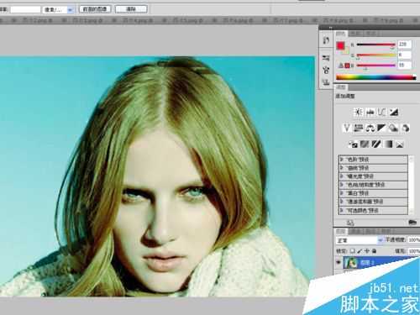Viewport: 420px width, 315px height.
Task: Switch to the Color panel tab
Action: (340, 34)
